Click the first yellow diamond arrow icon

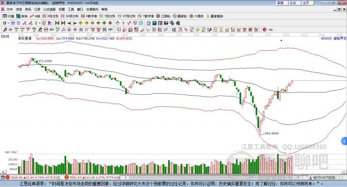81,23
